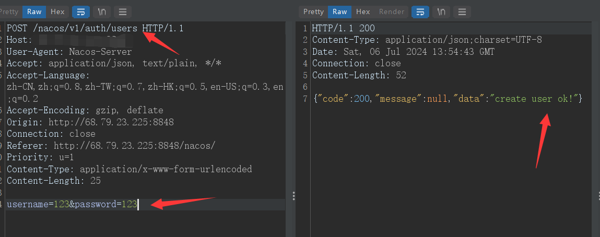Toggle word wrap icon in response panel
Screen dimensions: 600x237
pyautogui.click(x=420, y=12)
